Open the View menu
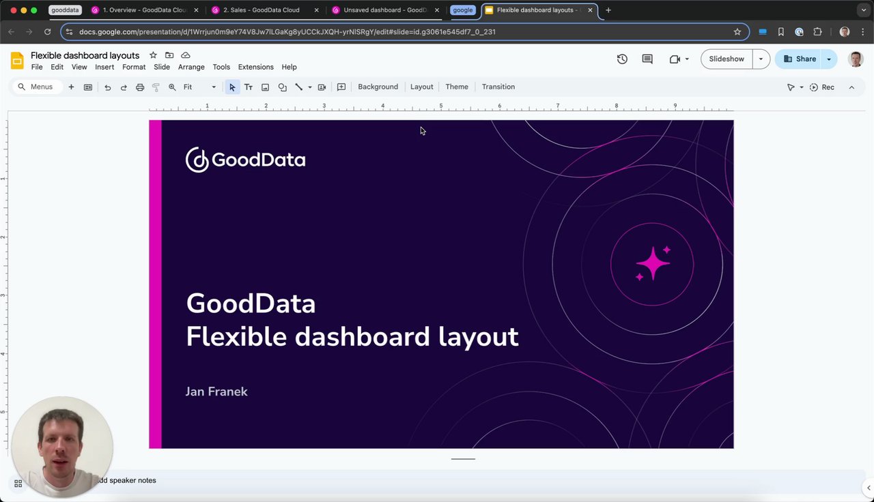Screen dimensions: 874x502 (x=79, y=67)
